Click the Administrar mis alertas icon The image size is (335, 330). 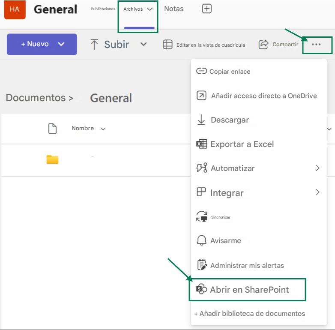pos(202,265)
